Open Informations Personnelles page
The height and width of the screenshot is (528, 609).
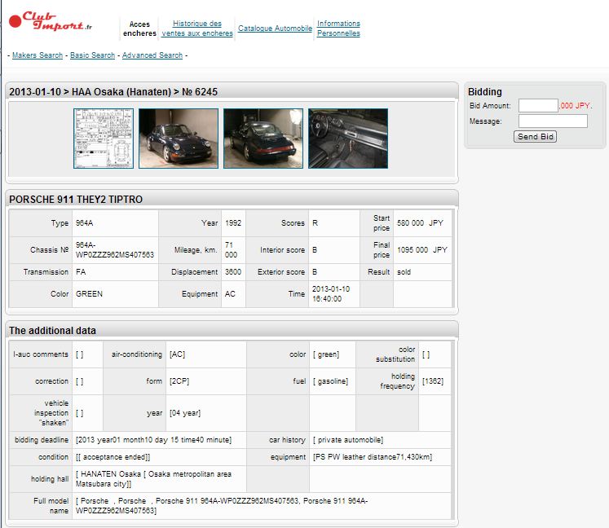[338, 29]
